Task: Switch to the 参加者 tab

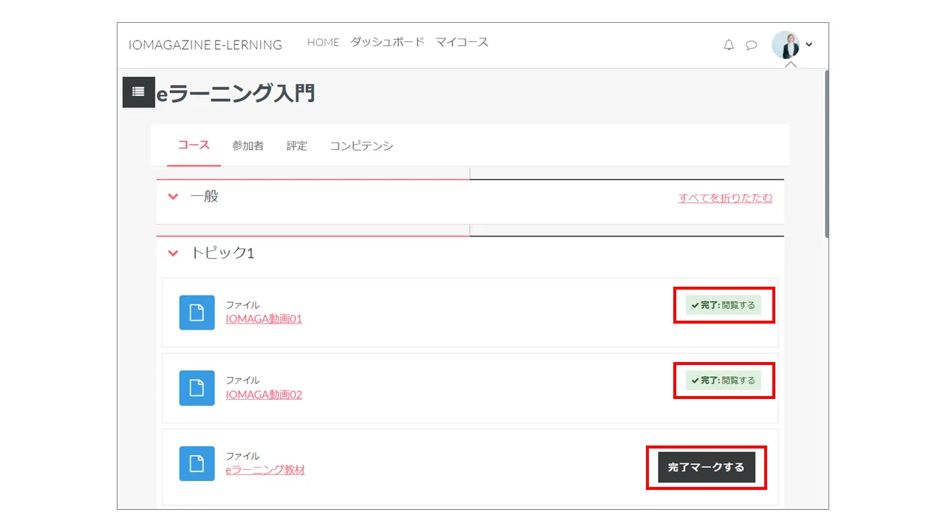Action: 248,146
